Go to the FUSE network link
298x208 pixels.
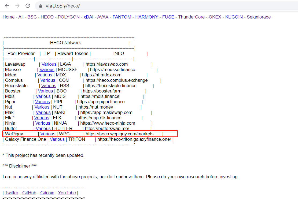168,17
